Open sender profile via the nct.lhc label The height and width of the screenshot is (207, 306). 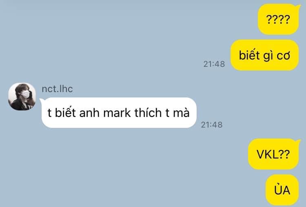pos(57,89)
